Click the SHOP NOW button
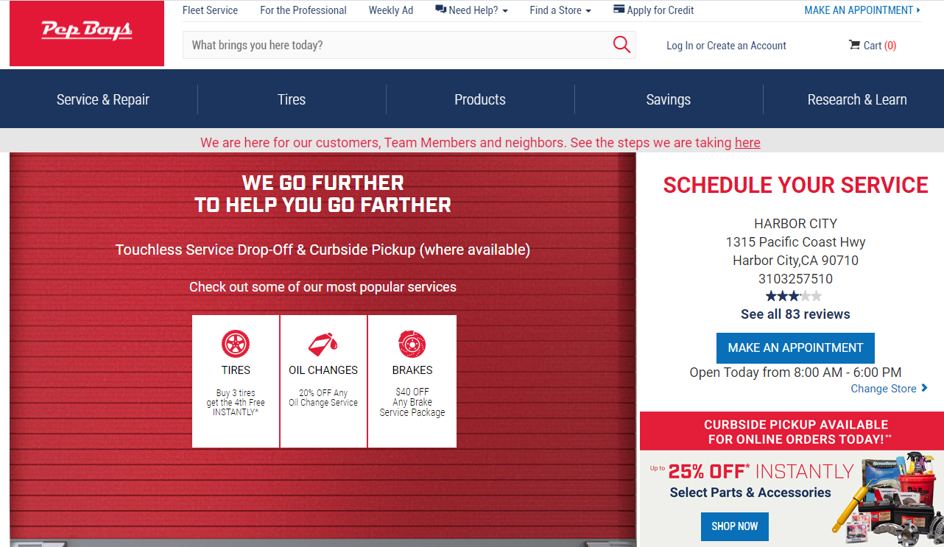944x547 pixels. tap(735, 526)
